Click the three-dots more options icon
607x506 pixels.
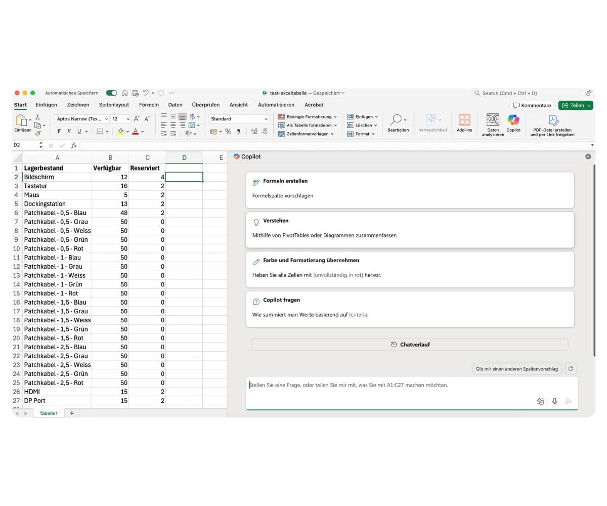pyautogui.click(x=172, y=93)
